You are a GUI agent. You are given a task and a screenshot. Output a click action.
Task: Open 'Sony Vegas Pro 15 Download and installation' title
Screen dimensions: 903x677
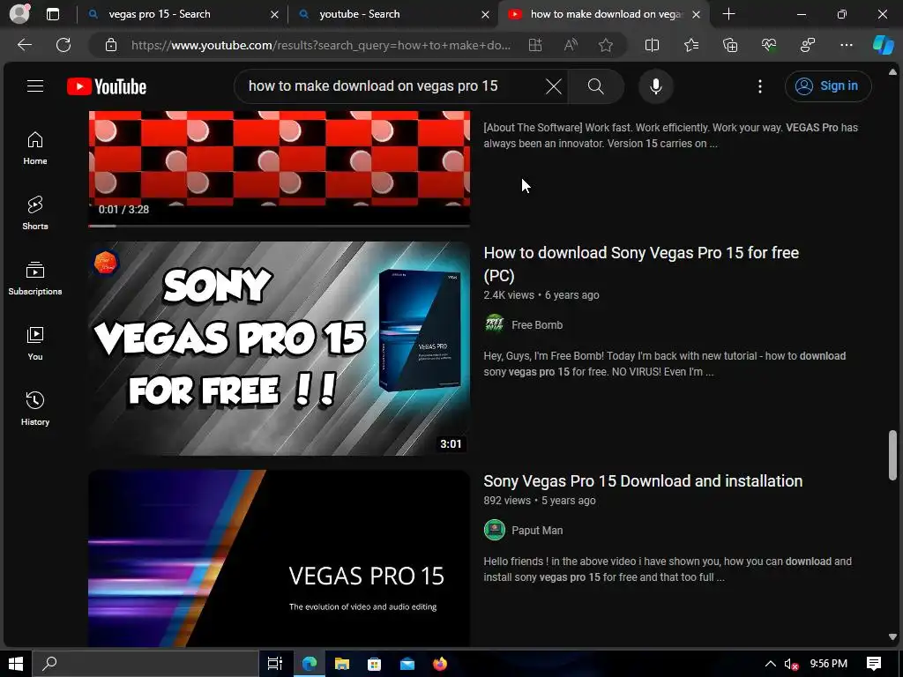pos(643,481)
